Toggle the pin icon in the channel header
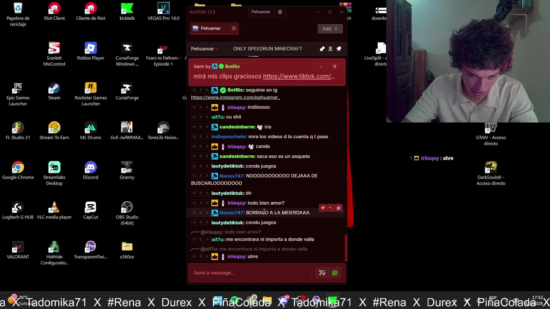This screenshot has width=550, height=309. pyautogui.click(x=339, y=49)
